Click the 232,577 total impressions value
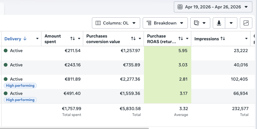257x129 pixels. [240, 109]
